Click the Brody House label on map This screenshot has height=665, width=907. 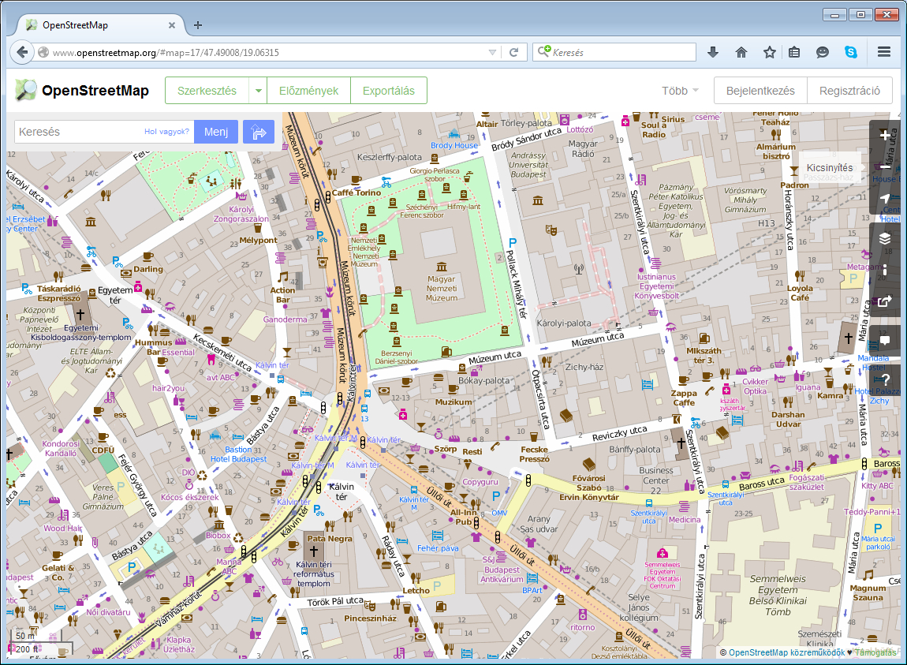click(454, 145)
